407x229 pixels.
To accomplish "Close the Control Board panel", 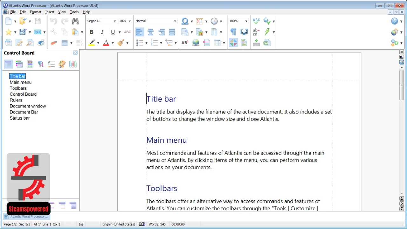I will click(x=75, y=53).
